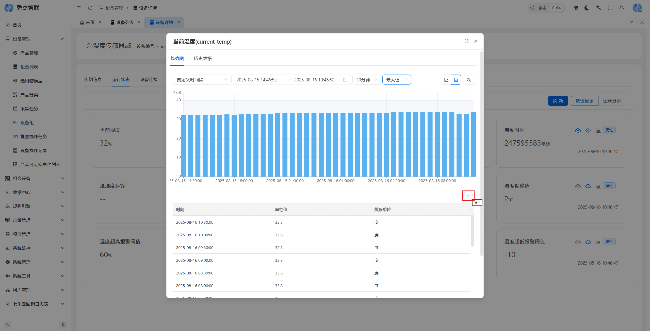Expand the dialog to fullscreen
The width and height of the screenshot is (650, 331).
[x=466, y=41]
